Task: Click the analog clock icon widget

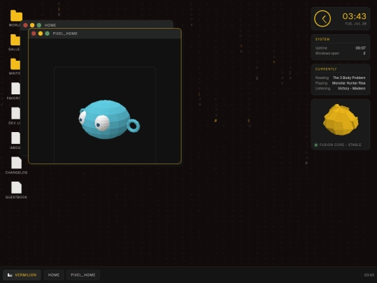Action: pos(322,19)
